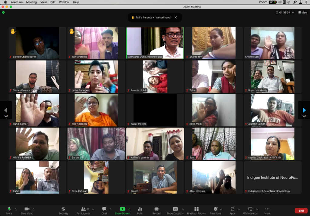Open the Polls panel
Viewport: 310px width, 216px height.
tap(140, 210)
